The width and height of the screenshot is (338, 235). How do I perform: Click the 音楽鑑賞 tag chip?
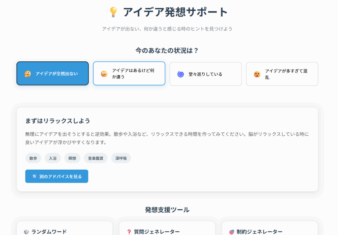[x=96, y=158]
